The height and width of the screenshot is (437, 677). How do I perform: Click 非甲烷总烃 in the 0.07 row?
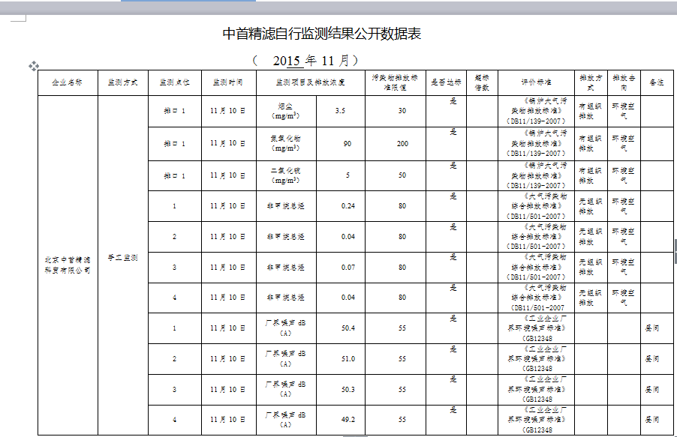(285, 268)
